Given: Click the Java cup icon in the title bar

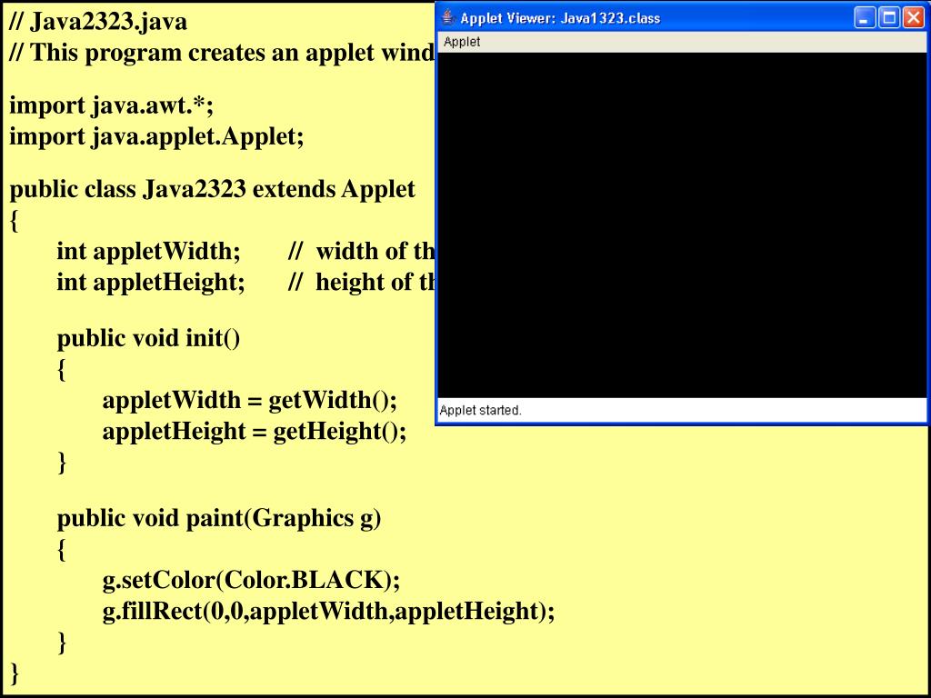Looking at the screenshot, I should point(449,17).
